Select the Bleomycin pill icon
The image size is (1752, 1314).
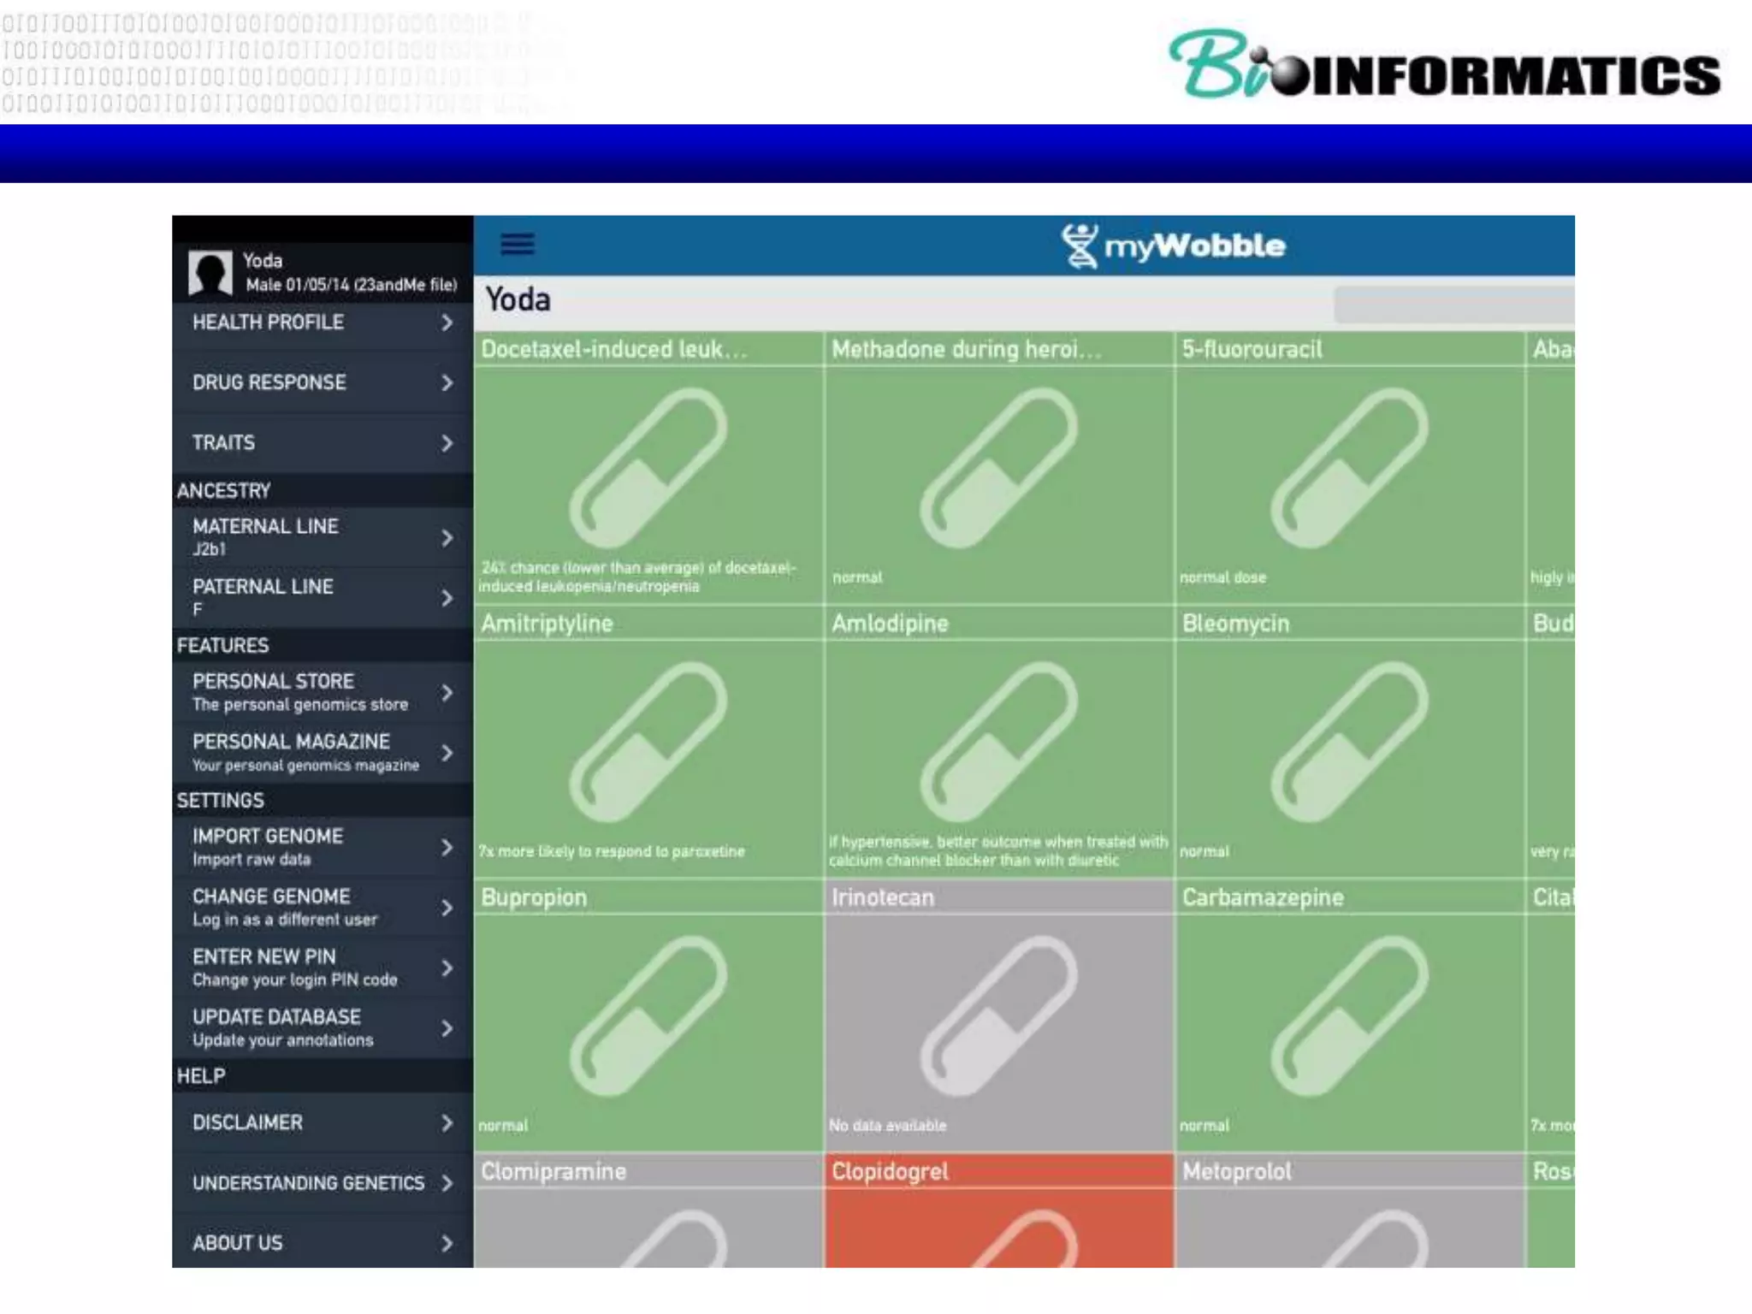point(1349,742)
